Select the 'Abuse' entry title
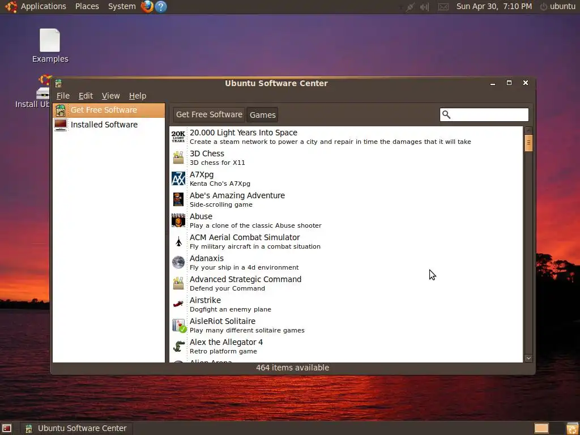580x435 pixels. tap(201, 216)
